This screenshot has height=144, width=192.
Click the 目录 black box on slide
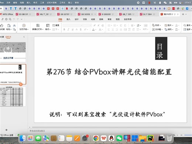pos(161,48)
